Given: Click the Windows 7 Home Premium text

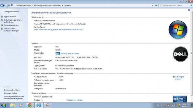Looking at the screenshot, I should coord(45,21).
